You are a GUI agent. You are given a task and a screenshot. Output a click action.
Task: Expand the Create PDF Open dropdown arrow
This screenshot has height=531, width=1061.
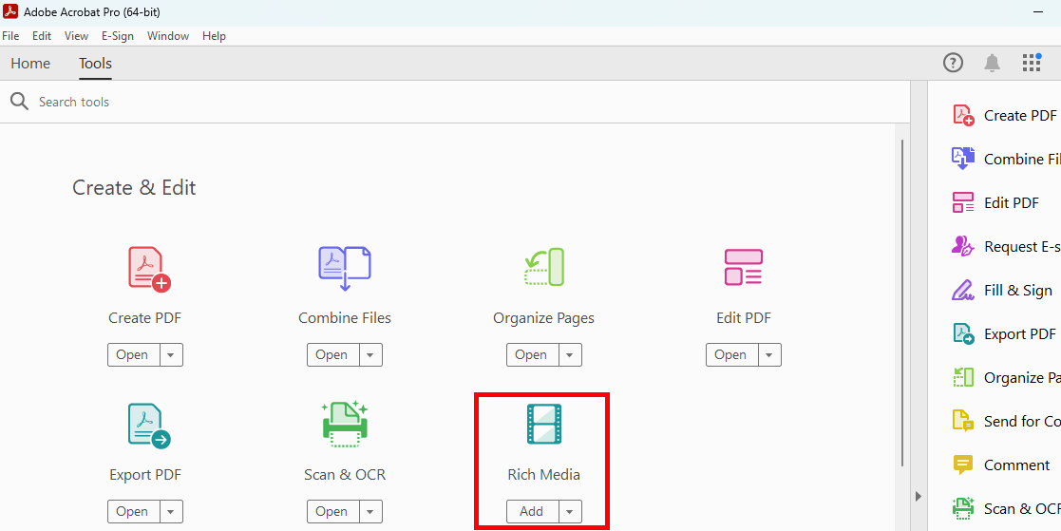[x=171, y=354]
